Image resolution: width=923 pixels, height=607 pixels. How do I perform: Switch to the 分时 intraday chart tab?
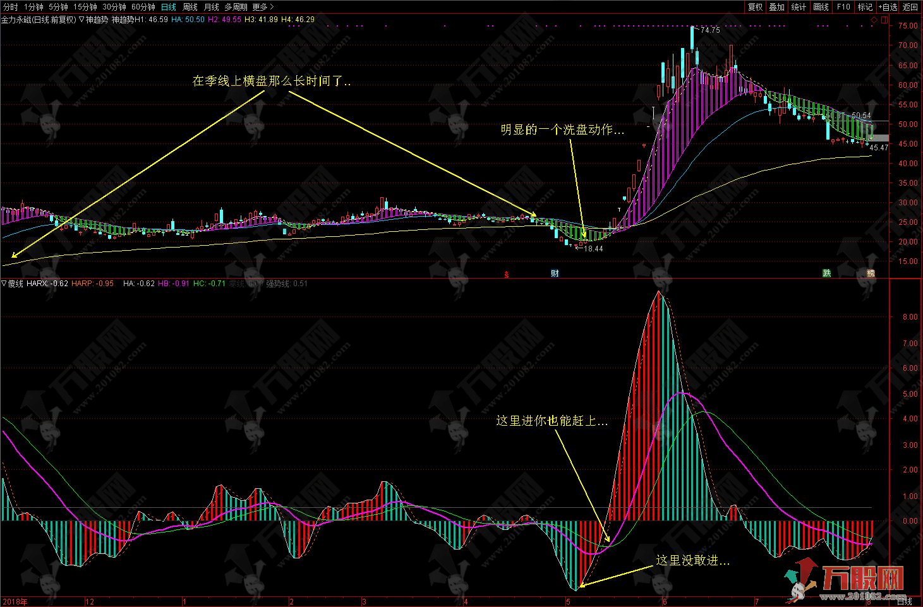(10, 7)
